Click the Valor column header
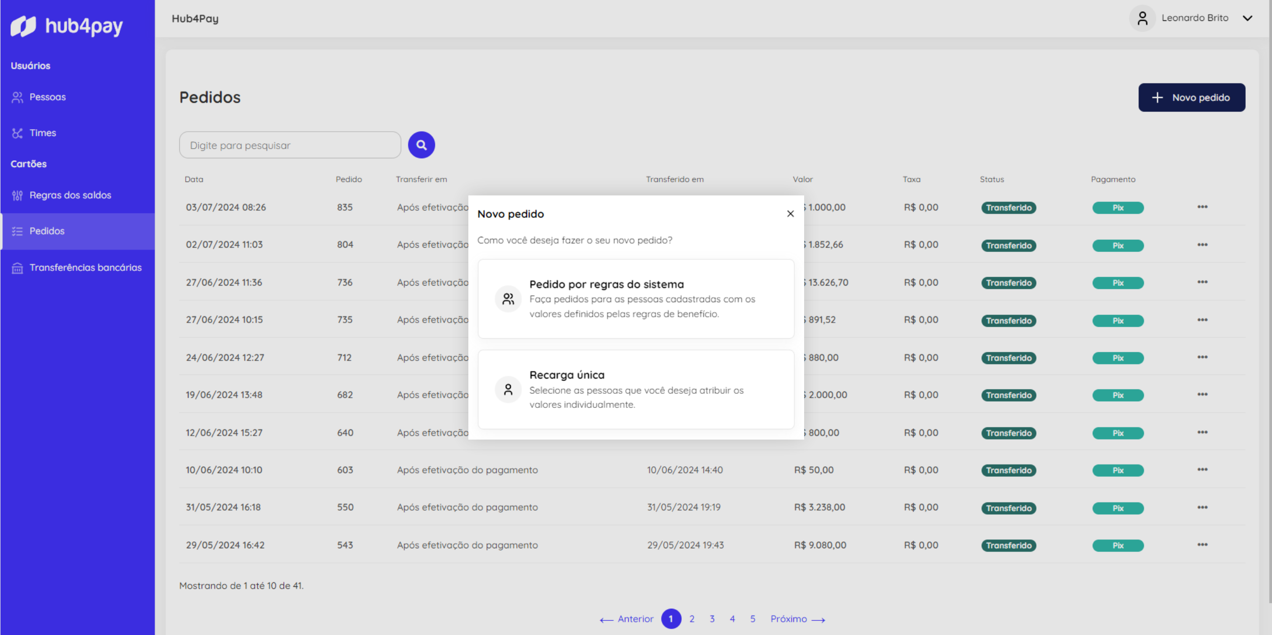The height and width of the screenshot is (635, 1272). (802, 179)
